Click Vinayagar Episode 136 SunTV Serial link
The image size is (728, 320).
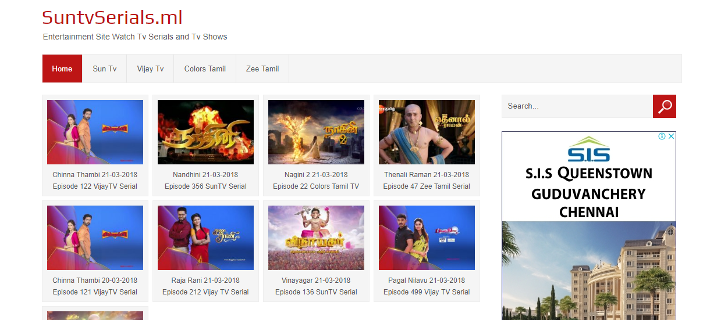(x=316, y=286)
